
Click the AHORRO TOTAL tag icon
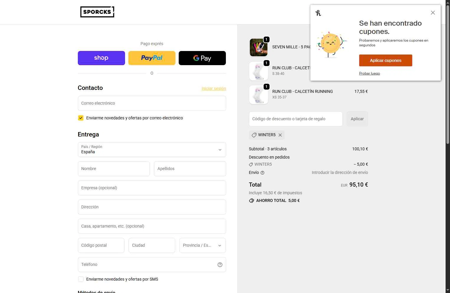[252, 201]
